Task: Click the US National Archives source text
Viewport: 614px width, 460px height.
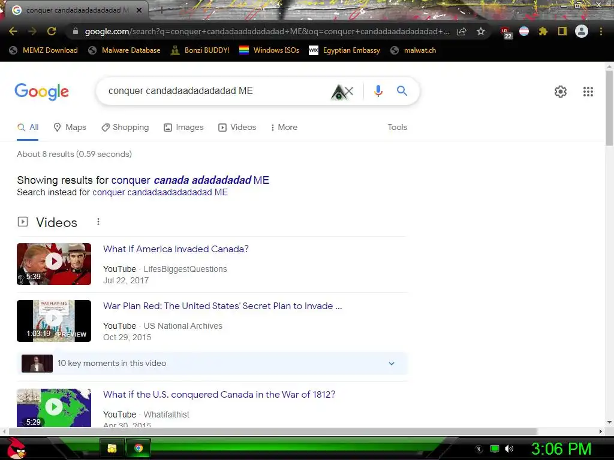Action: (183, 326)
